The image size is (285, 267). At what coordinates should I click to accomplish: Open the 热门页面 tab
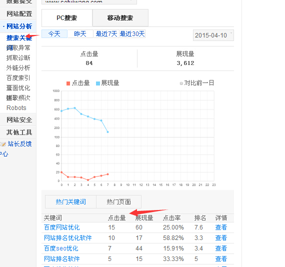coord(118,201)
